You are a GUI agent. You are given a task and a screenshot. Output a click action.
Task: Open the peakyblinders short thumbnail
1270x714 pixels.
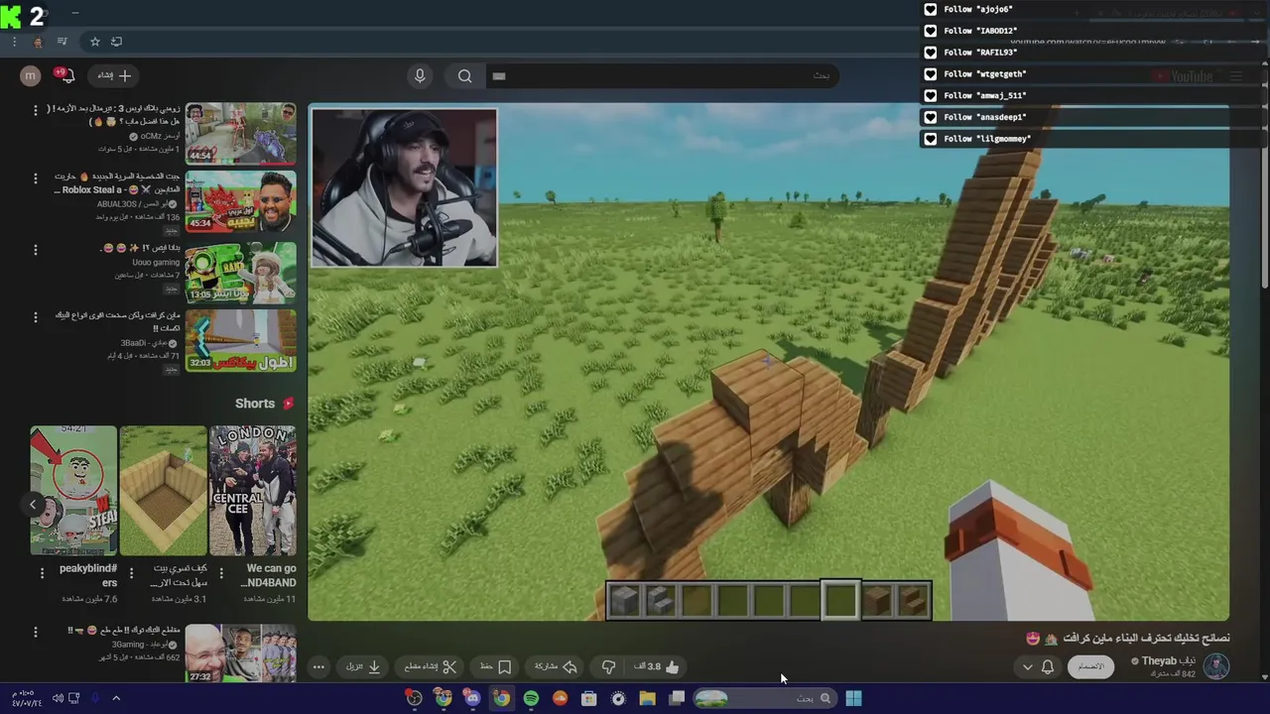point(73,491)
